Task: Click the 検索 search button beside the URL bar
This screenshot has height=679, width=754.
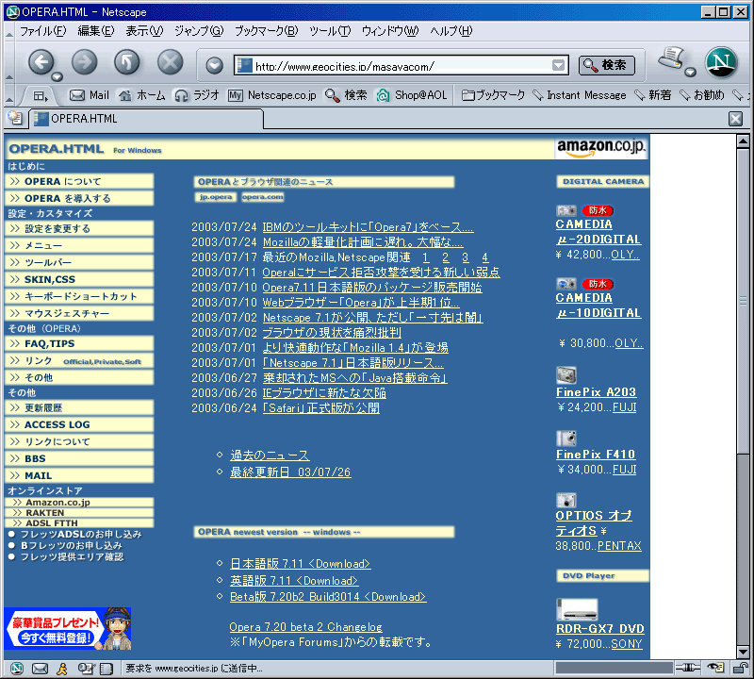Action: pos(606,65)
